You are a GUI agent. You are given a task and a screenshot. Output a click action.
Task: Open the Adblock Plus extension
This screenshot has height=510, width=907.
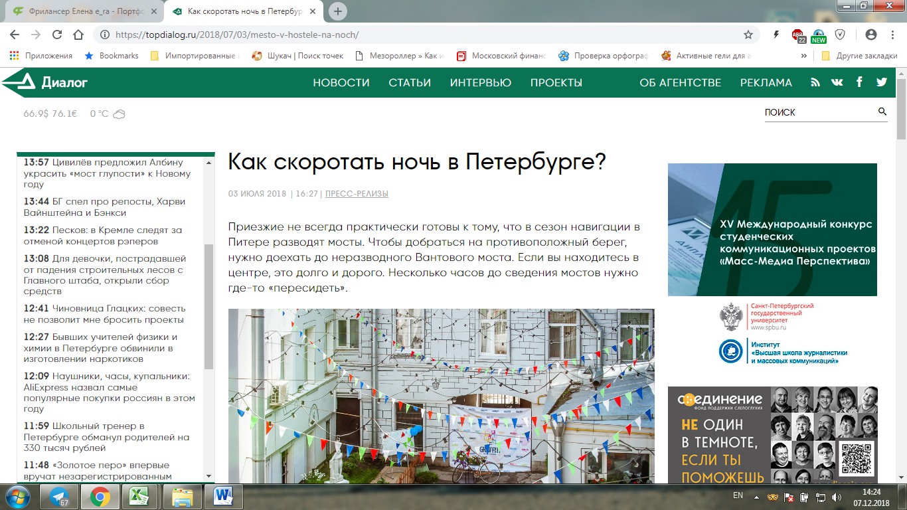(798, 35)
